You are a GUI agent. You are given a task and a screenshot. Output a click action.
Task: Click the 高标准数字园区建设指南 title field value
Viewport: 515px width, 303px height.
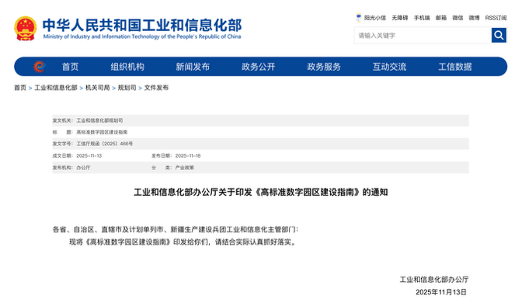click(102, 132)
